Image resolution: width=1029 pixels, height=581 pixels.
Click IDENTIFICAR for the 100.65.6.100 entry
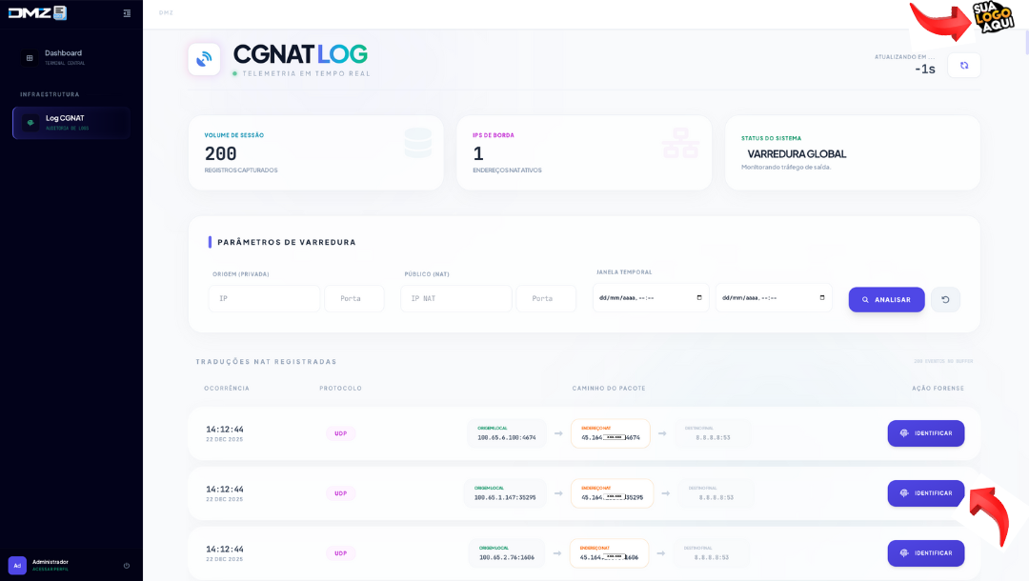925,433
